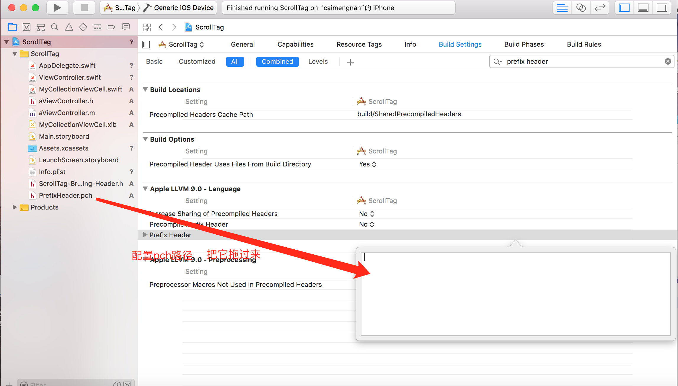This screenshot has width=678, height=386.
Task: Select the Basic settings filter
Action: coord(154,61)
